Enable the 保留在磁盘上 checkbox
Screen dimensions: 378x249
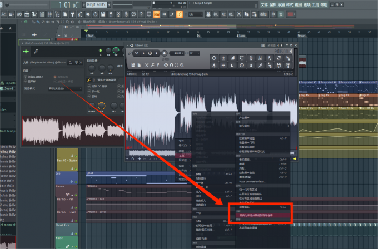25,76
